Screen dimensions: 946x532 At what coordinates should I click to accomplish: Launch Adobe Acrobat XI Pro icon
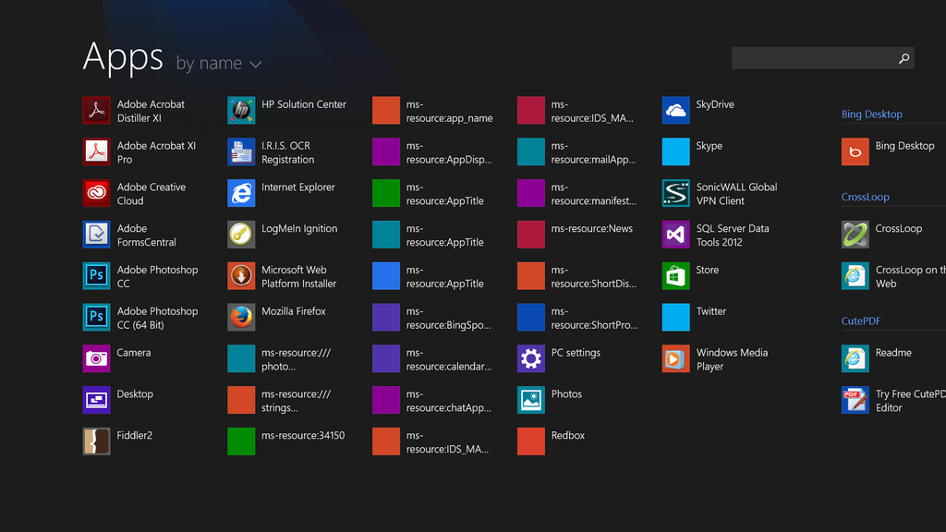click(96, 152)
